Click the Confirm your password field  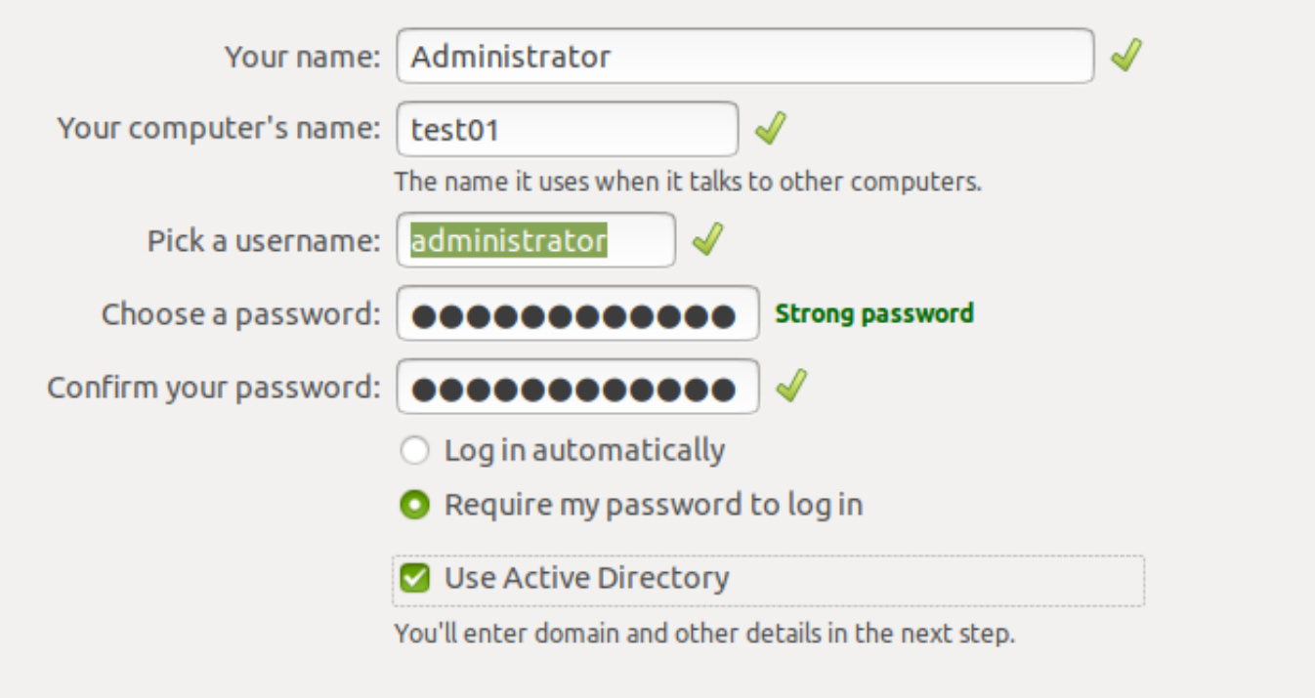(x=576, y=388)
